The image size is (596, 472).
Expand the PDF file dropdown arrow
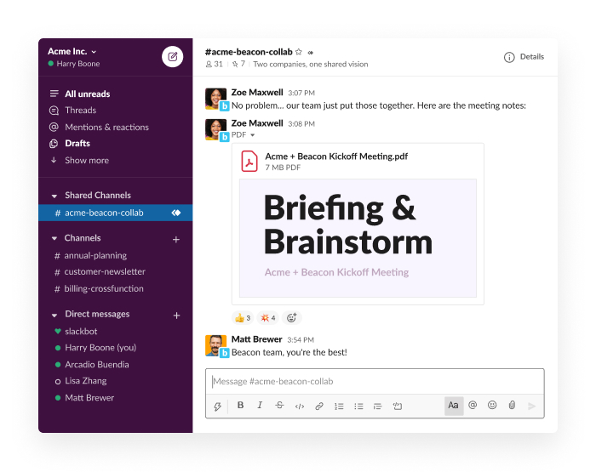click(x=252, y=135)
